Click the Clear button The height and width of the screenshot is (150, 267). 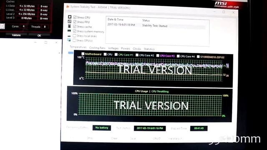114,138
